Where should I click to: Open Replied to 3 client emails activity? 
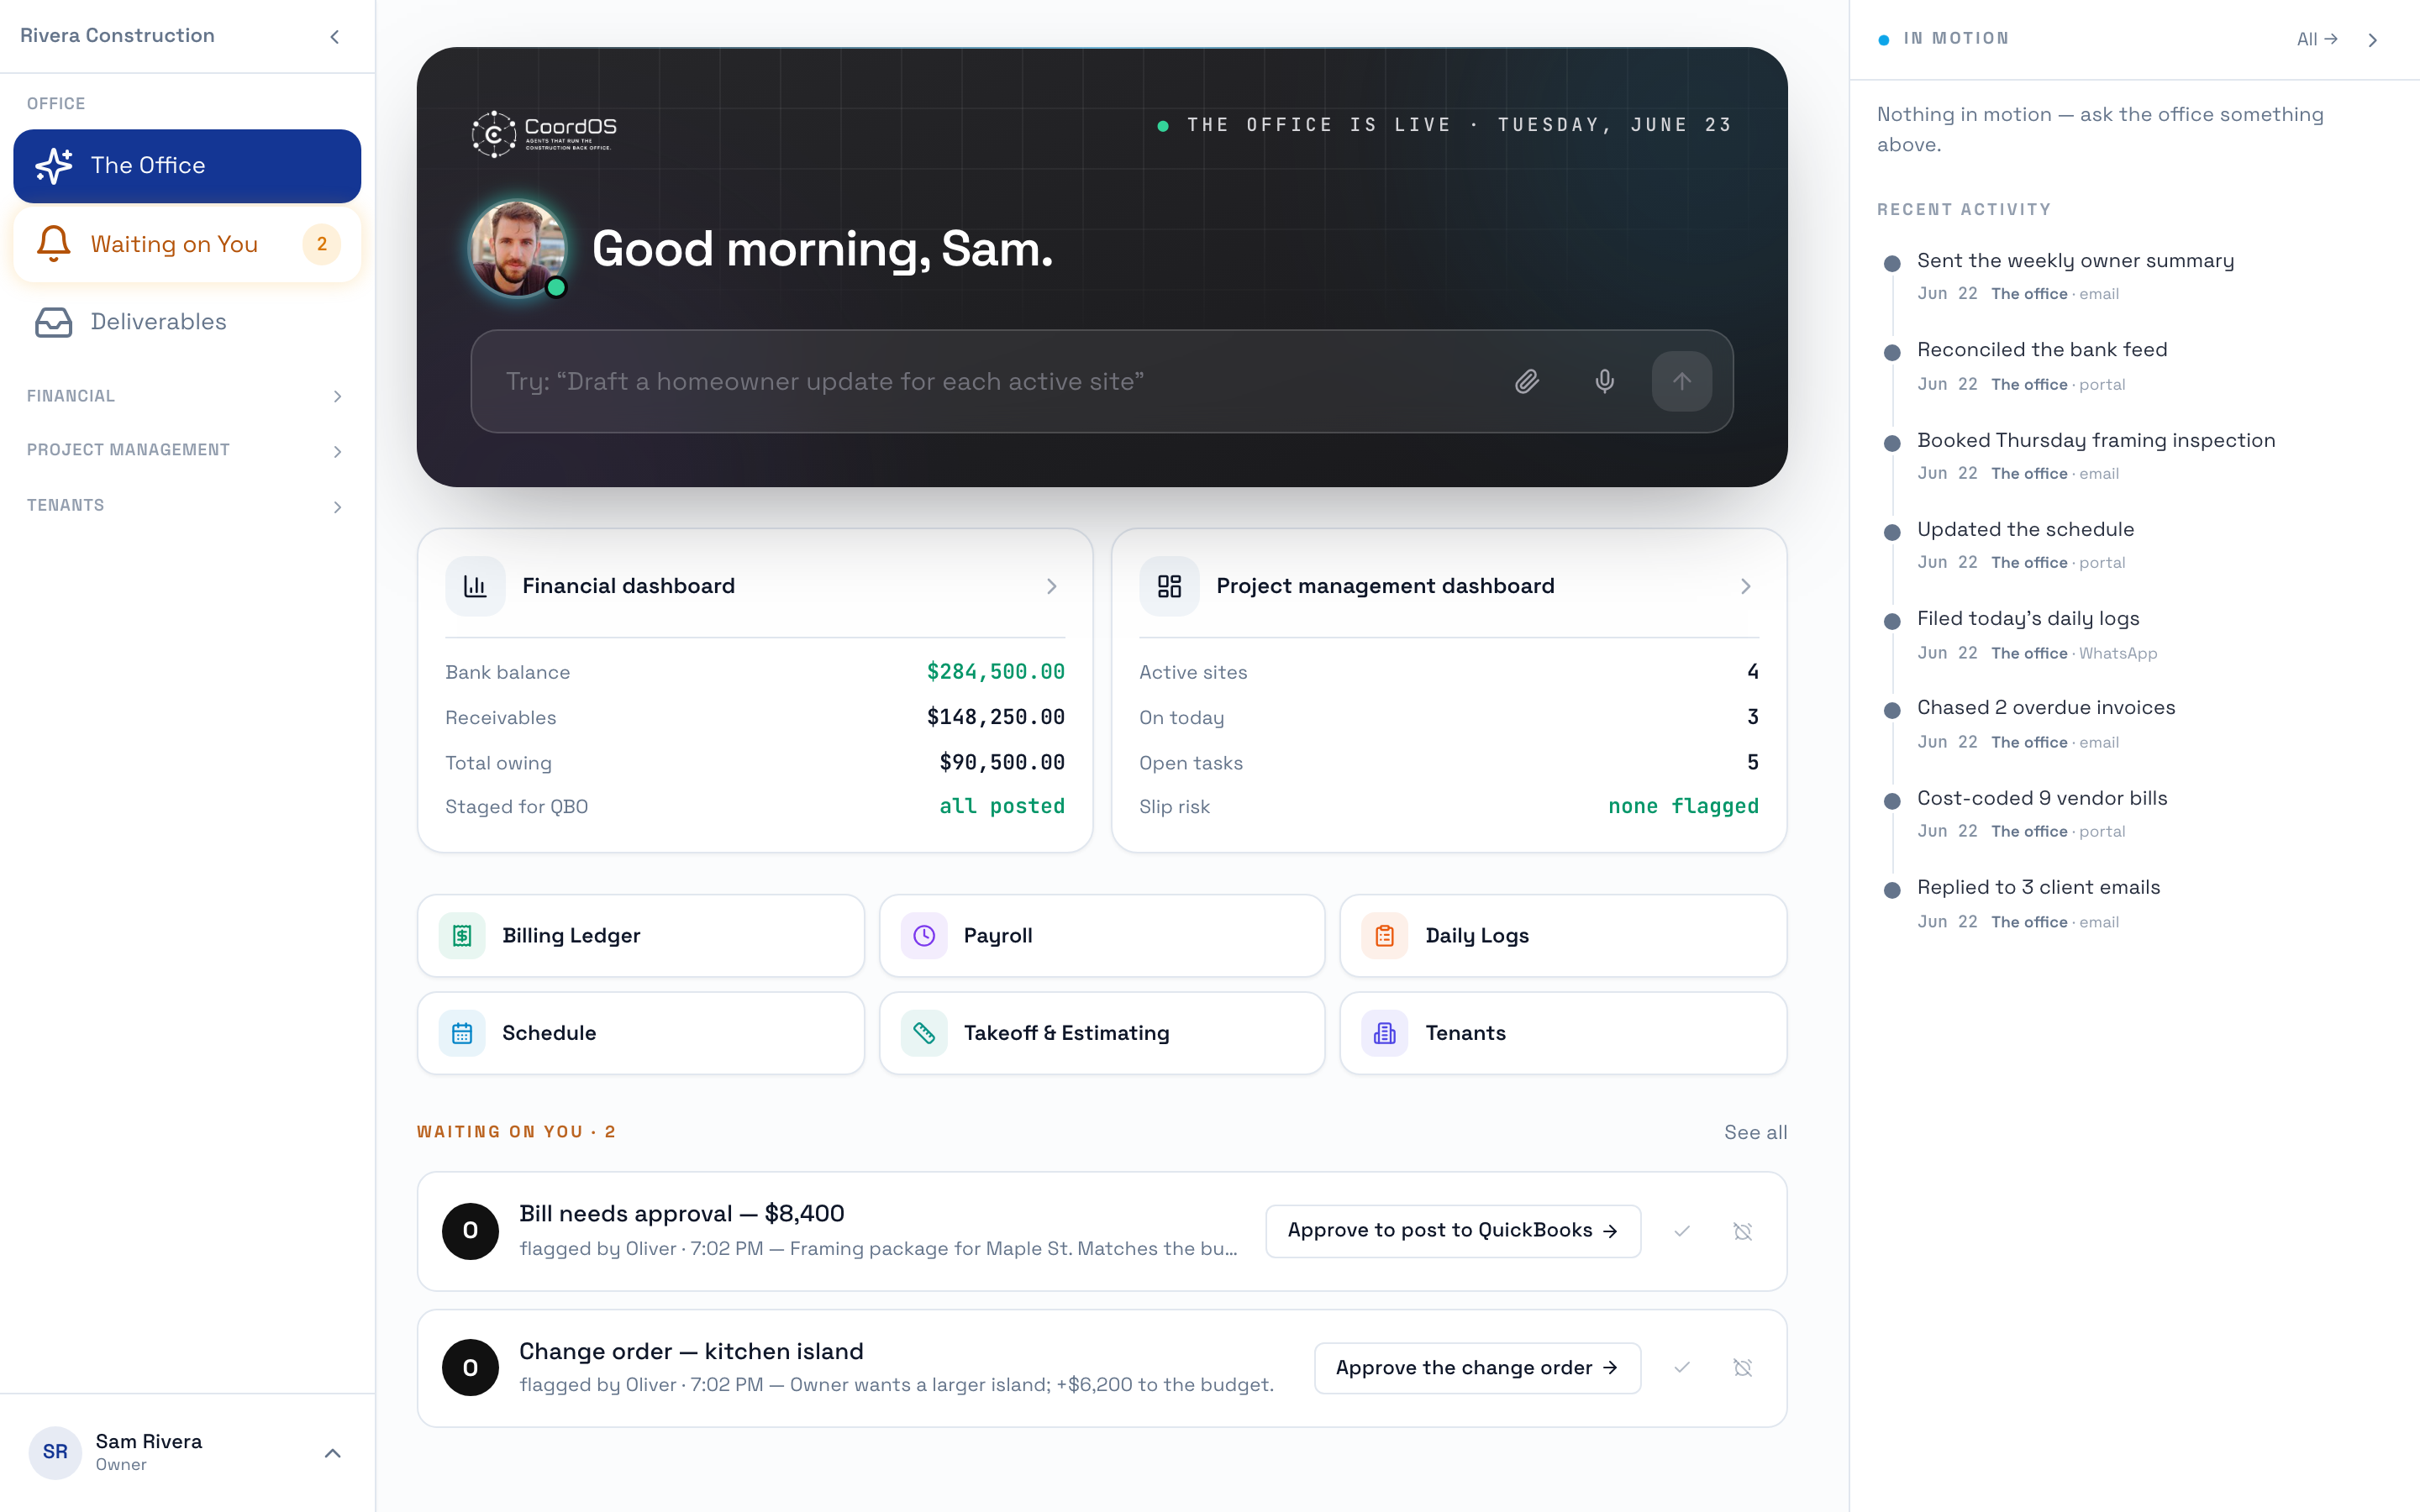2038,888
